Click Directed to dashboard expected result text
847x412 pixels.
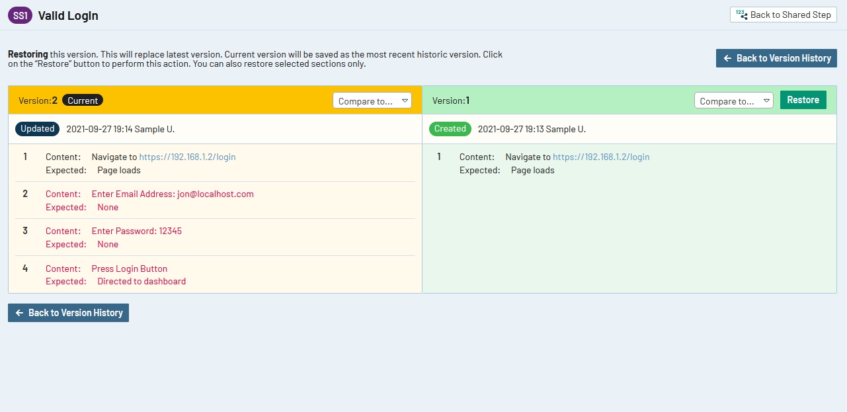pos(141,282)
